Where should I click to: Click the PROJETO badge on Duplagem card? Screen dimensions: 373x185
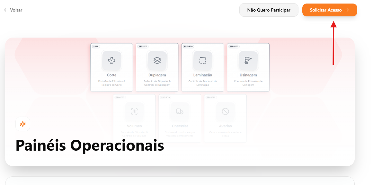[x=143, y=46]
